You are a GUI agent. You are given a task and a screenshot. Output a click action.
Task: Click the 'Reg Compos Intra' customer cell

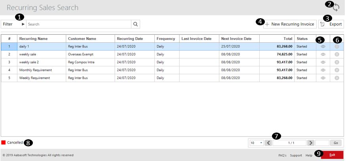[90, 62]
